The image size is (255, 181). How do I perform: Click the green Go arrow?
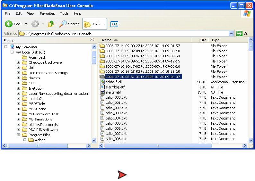[239, 34]
